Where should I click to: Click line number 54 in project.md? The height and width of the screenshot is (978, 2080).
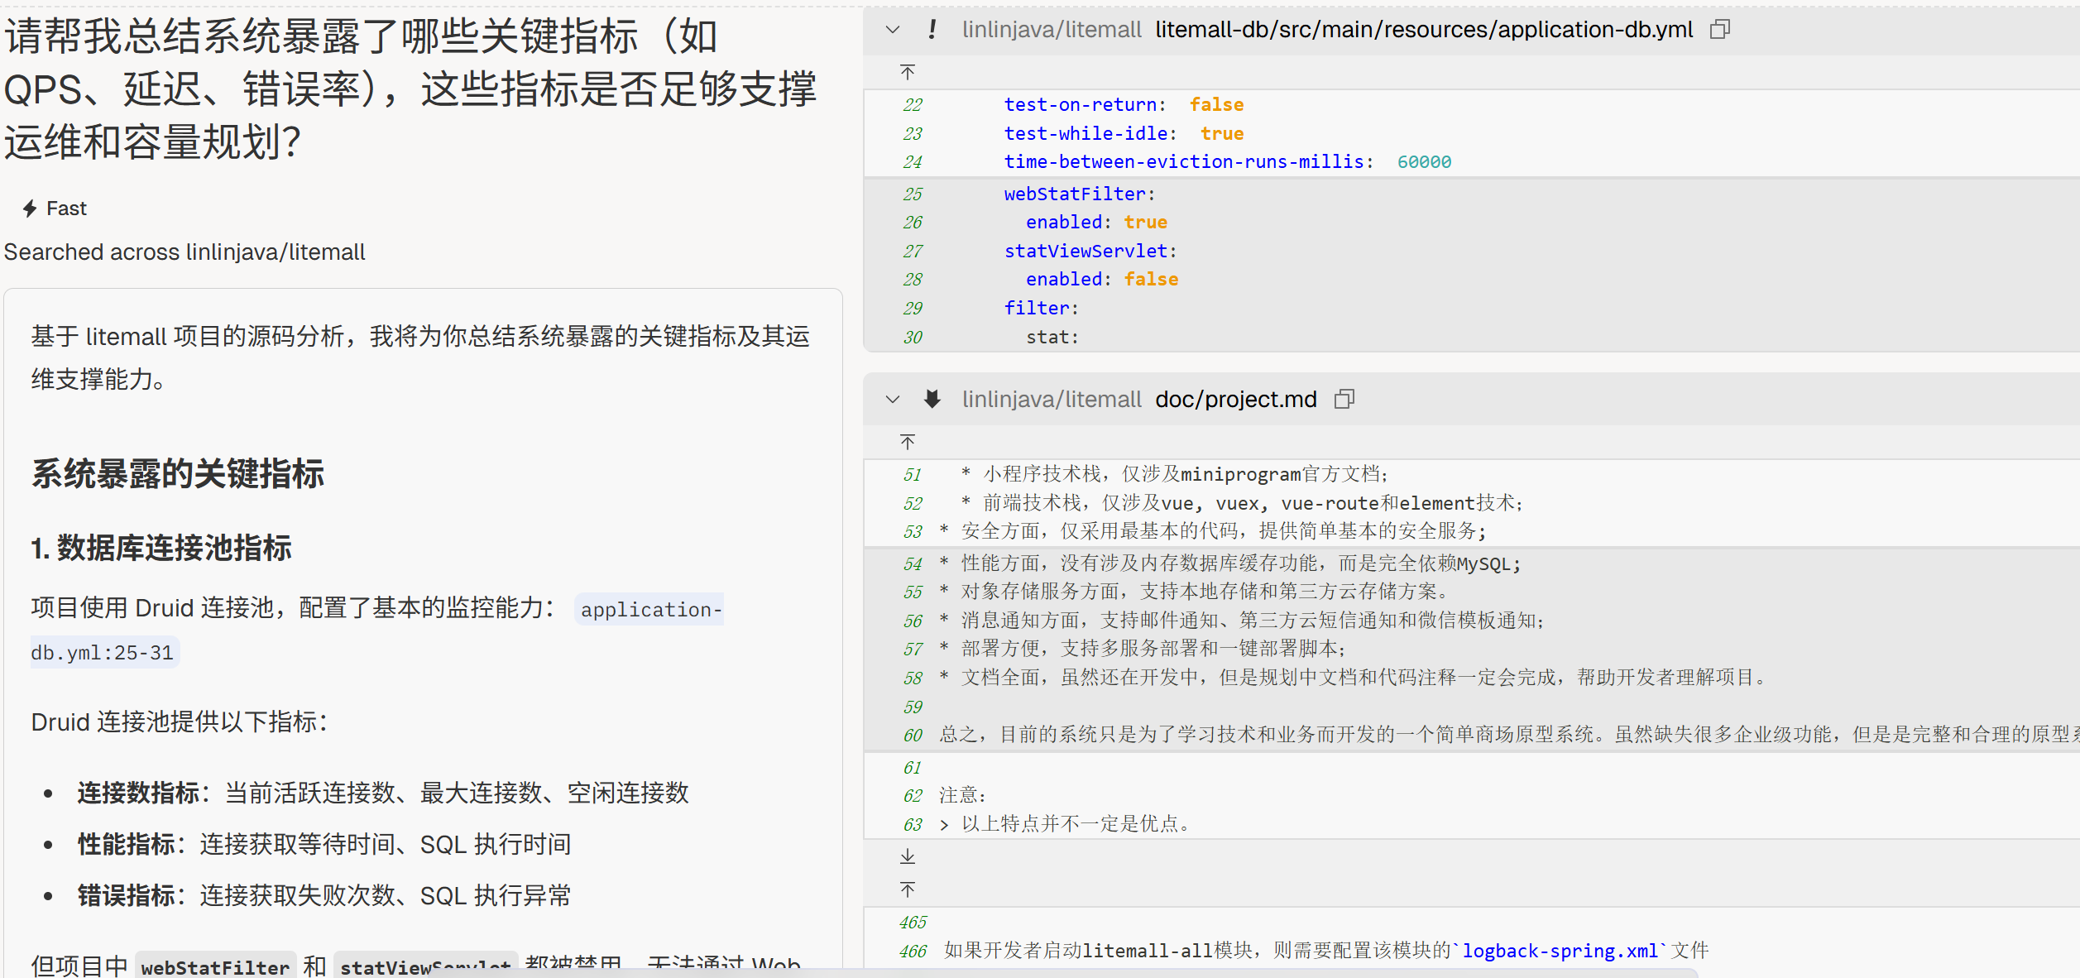(x=912, y=564)
